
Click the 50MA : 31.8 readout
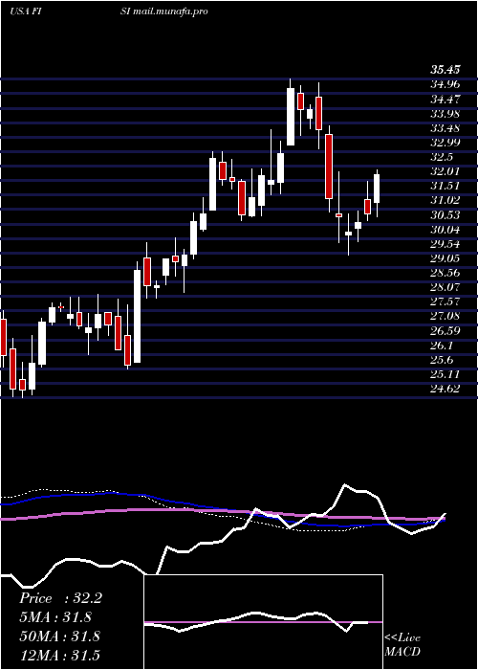click(x=59, y=636)
